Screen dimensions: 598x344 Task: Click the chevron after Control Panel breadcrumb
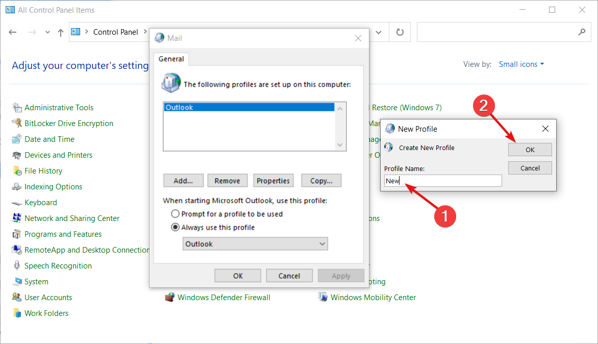tap(145, 32)
